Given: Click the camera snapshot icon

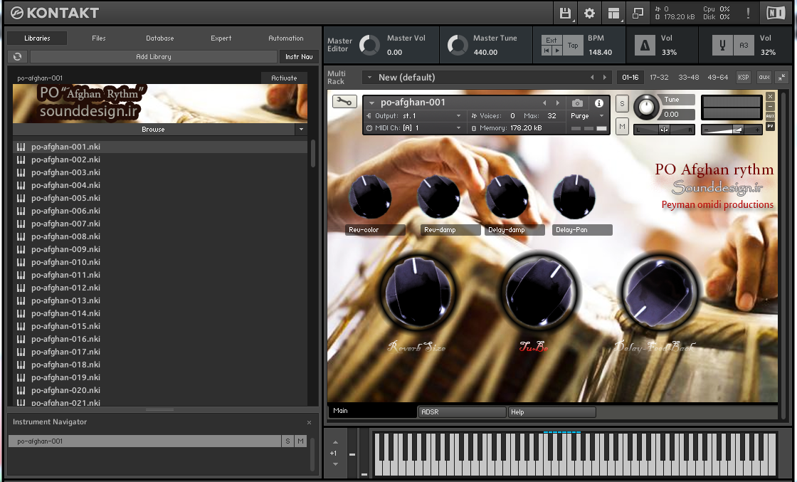Looking at the screenshot, I should pos(577,103).
